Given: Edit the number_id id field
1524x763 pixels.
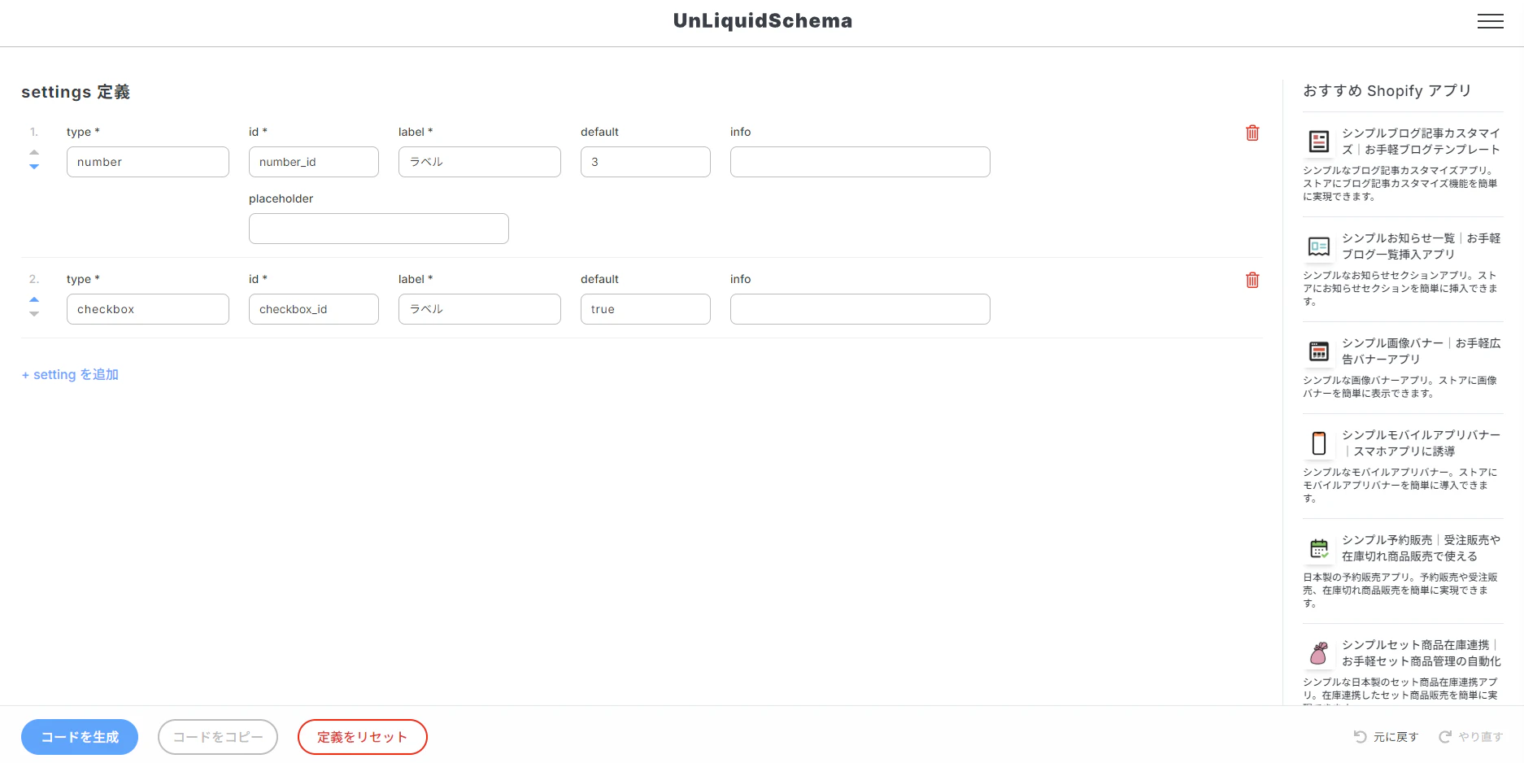Looking at the screenshot, I should 314,162.
